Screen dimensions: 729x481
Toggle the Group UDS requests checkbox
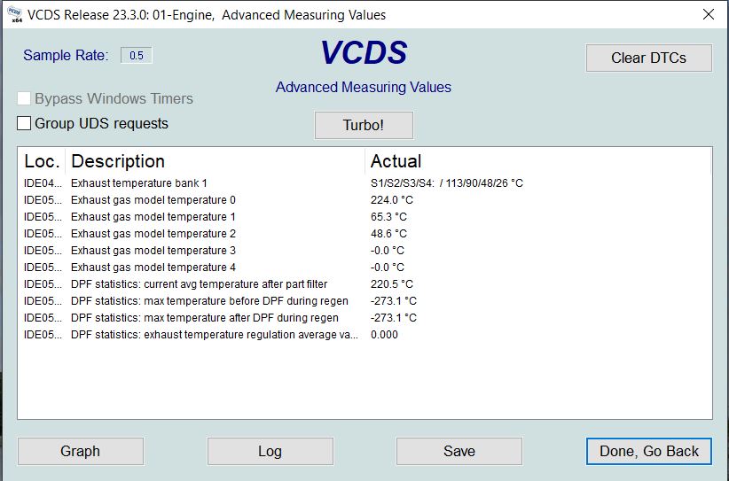coord(24,123)
